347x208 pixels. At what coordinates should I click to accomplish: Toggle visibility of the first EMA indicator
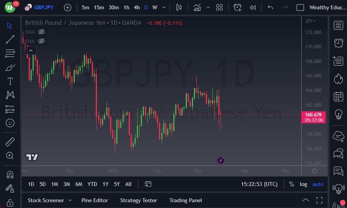(41, 32)
